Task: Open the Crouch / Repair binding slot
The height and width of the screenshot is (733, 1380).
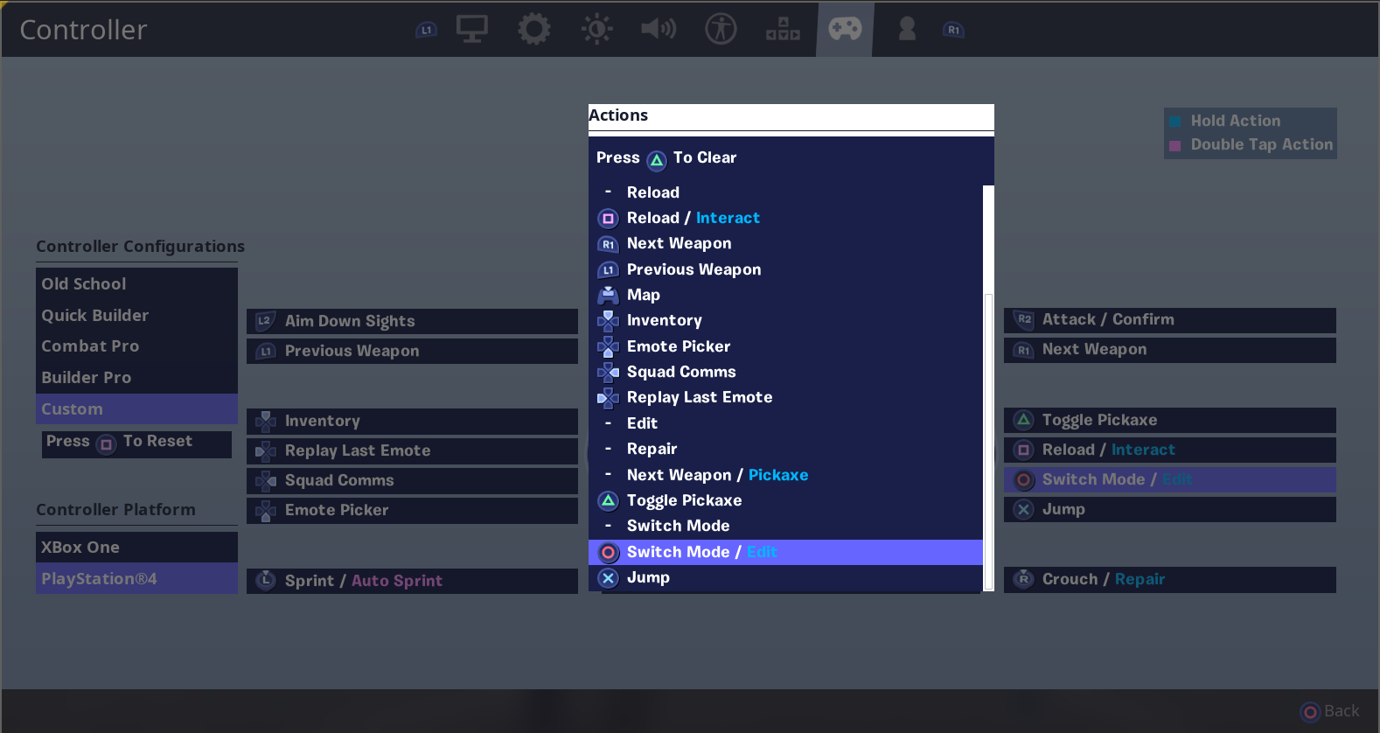Action: [1169, 579]
